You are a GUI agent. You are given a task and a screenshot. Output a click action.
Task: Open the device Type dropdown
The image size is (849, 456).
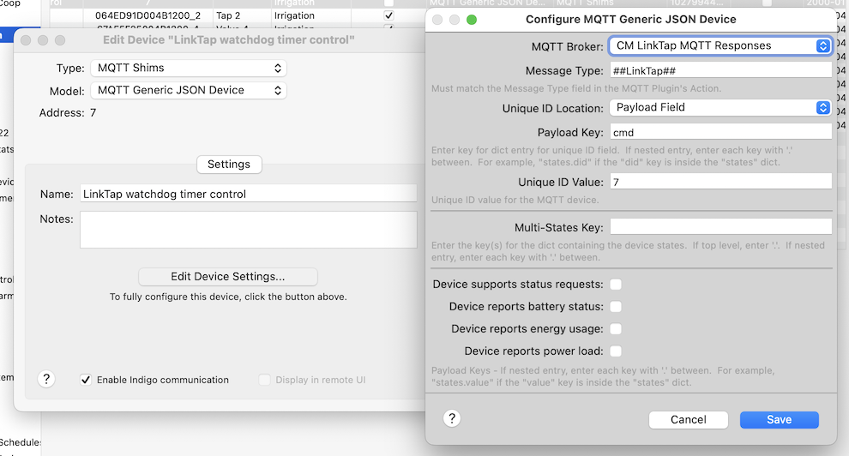point(189,69)
